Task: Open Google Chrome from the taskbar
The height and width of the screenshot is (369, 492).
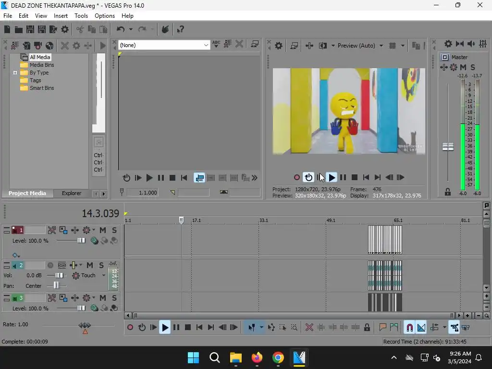Action: (x=278, y=357)
